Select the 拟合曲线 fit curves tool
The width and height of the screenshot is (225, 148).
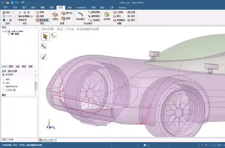tap(80, 16)
